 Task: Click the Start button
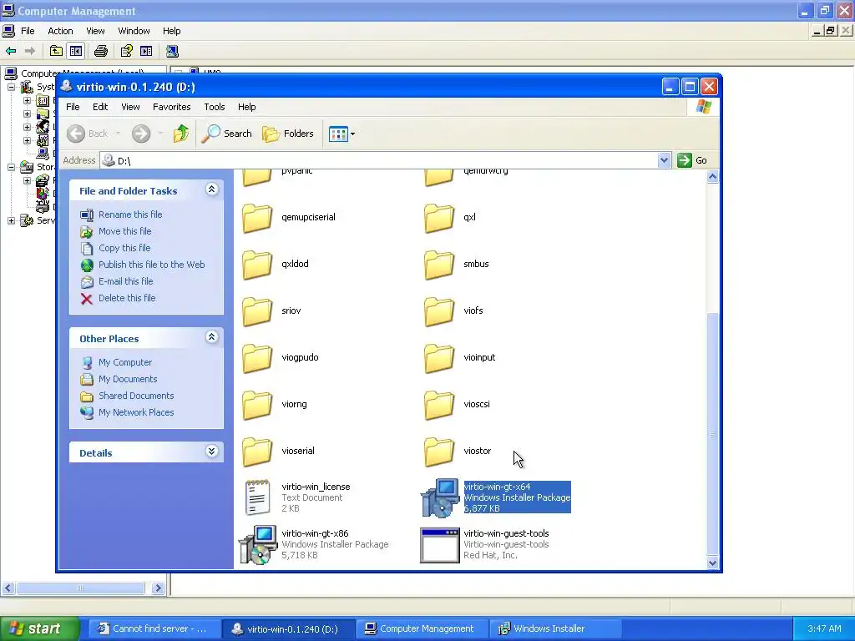tap(40, 628)
